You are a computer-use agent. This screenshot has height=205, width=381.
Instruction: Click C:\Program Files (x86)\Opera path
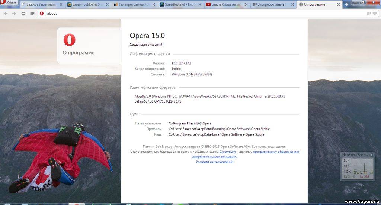click(190, 123)
